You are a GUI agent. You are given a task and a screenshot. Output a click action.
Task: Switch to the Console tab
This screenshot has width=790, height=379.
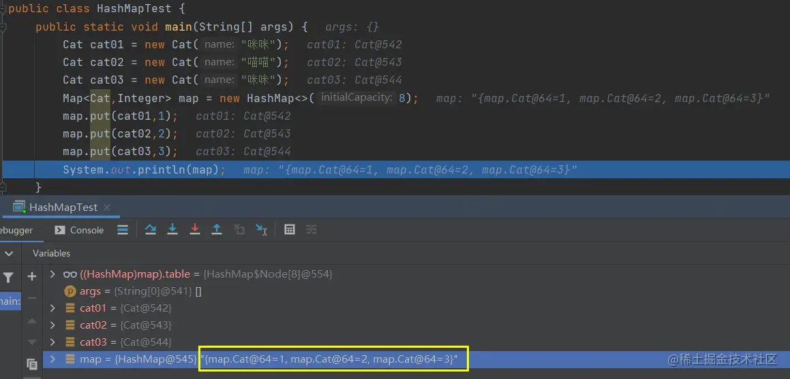coord(79,230)
